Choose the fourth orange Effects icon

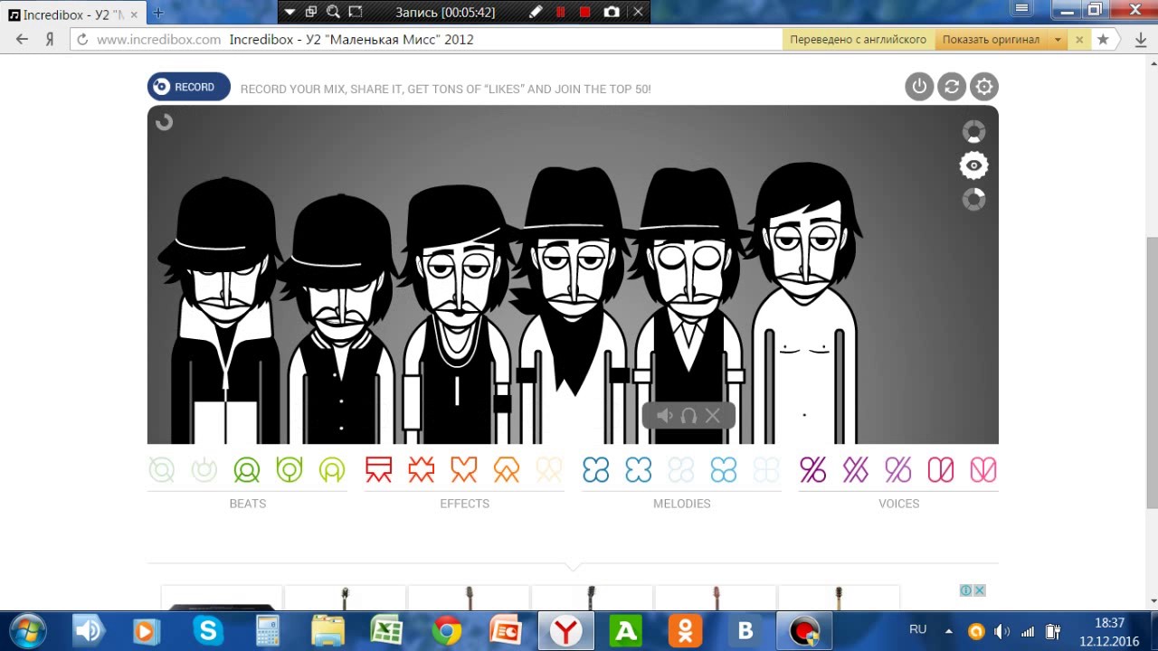point(507,470)
